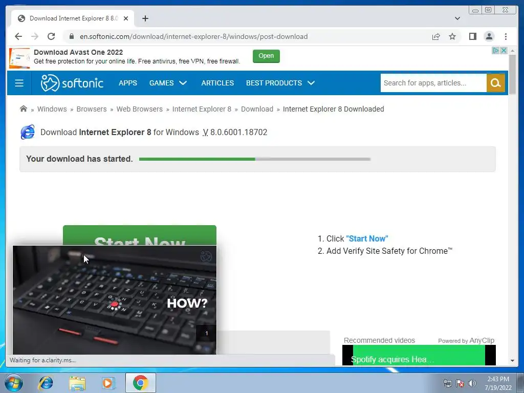This screenshot has height=393, width=524.
Task: Open the network tray icon
Action: (x=447, y=383)
